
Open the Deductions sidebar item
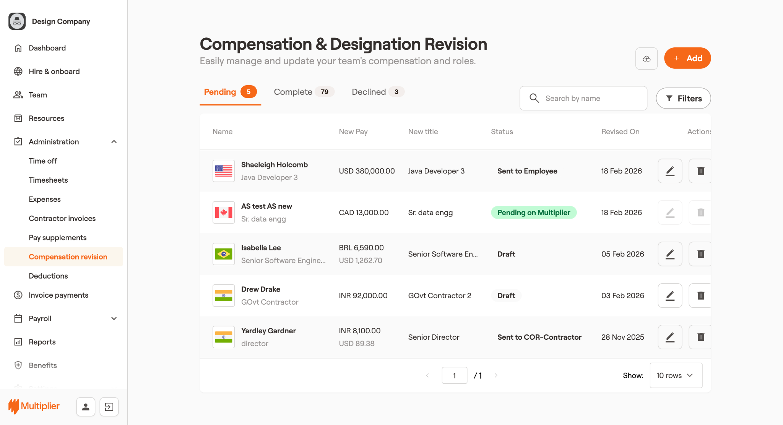pos(48,276)
